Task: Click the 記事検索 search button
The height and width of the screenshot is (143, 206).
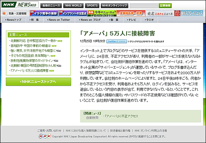Action: pos(165,6)
